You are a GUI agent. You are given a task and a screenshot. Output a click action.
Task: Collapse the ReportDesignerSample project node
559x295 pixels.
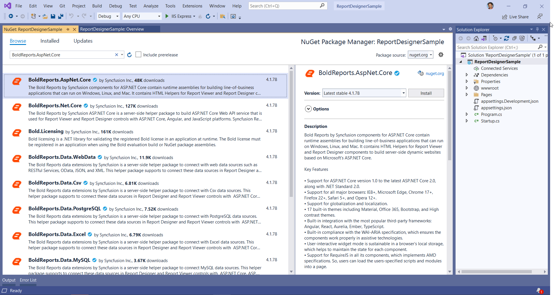pos(461,62)
